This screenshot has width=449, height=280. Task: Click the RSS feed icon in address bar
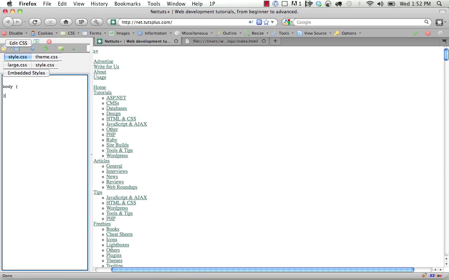click(x=259, y=22)
